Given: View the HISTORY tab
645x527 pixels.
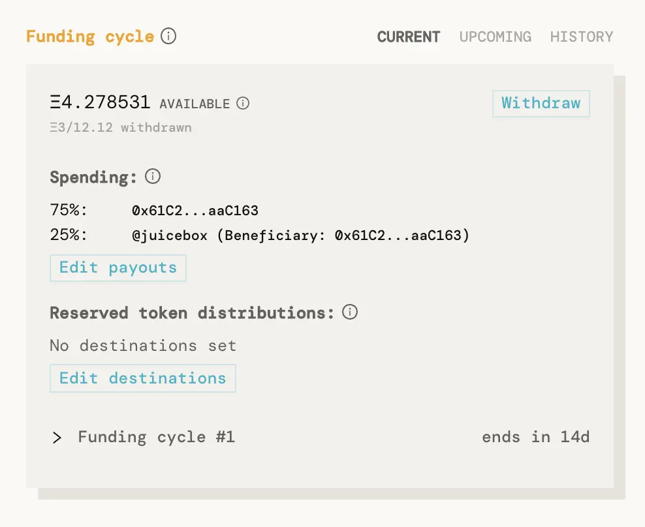Looking at the screenshot, I should point(581,37).
